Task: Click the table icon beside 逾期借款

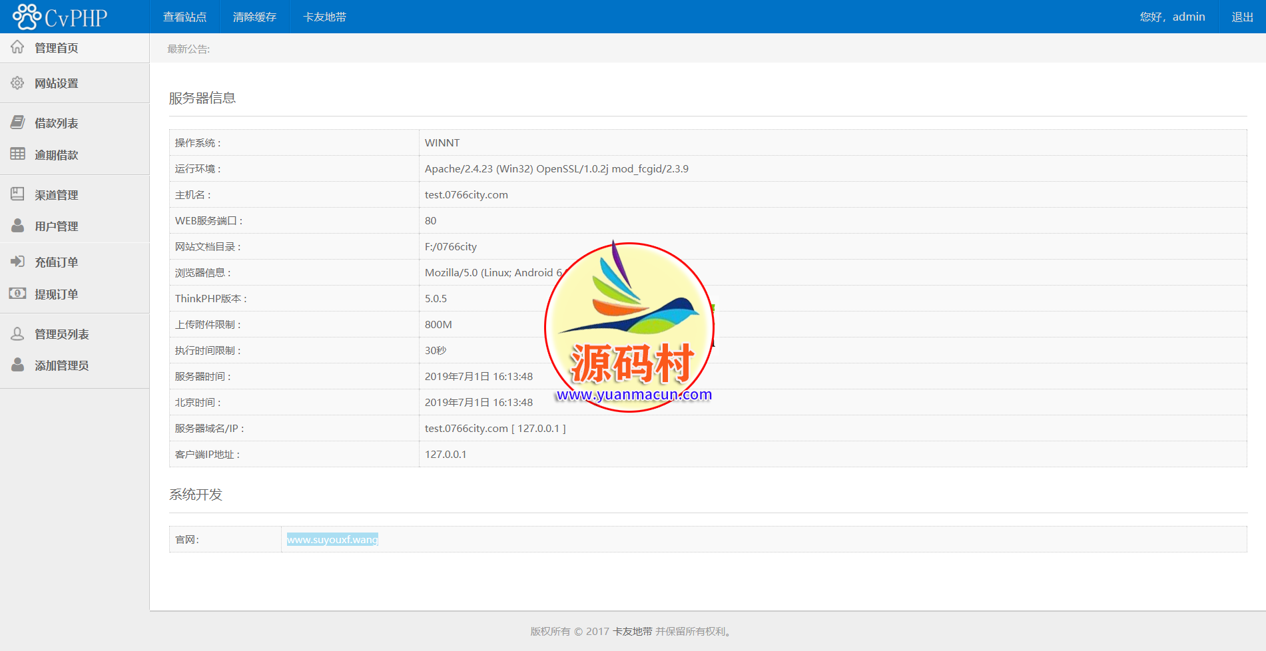Action: [x=17, y=154]
